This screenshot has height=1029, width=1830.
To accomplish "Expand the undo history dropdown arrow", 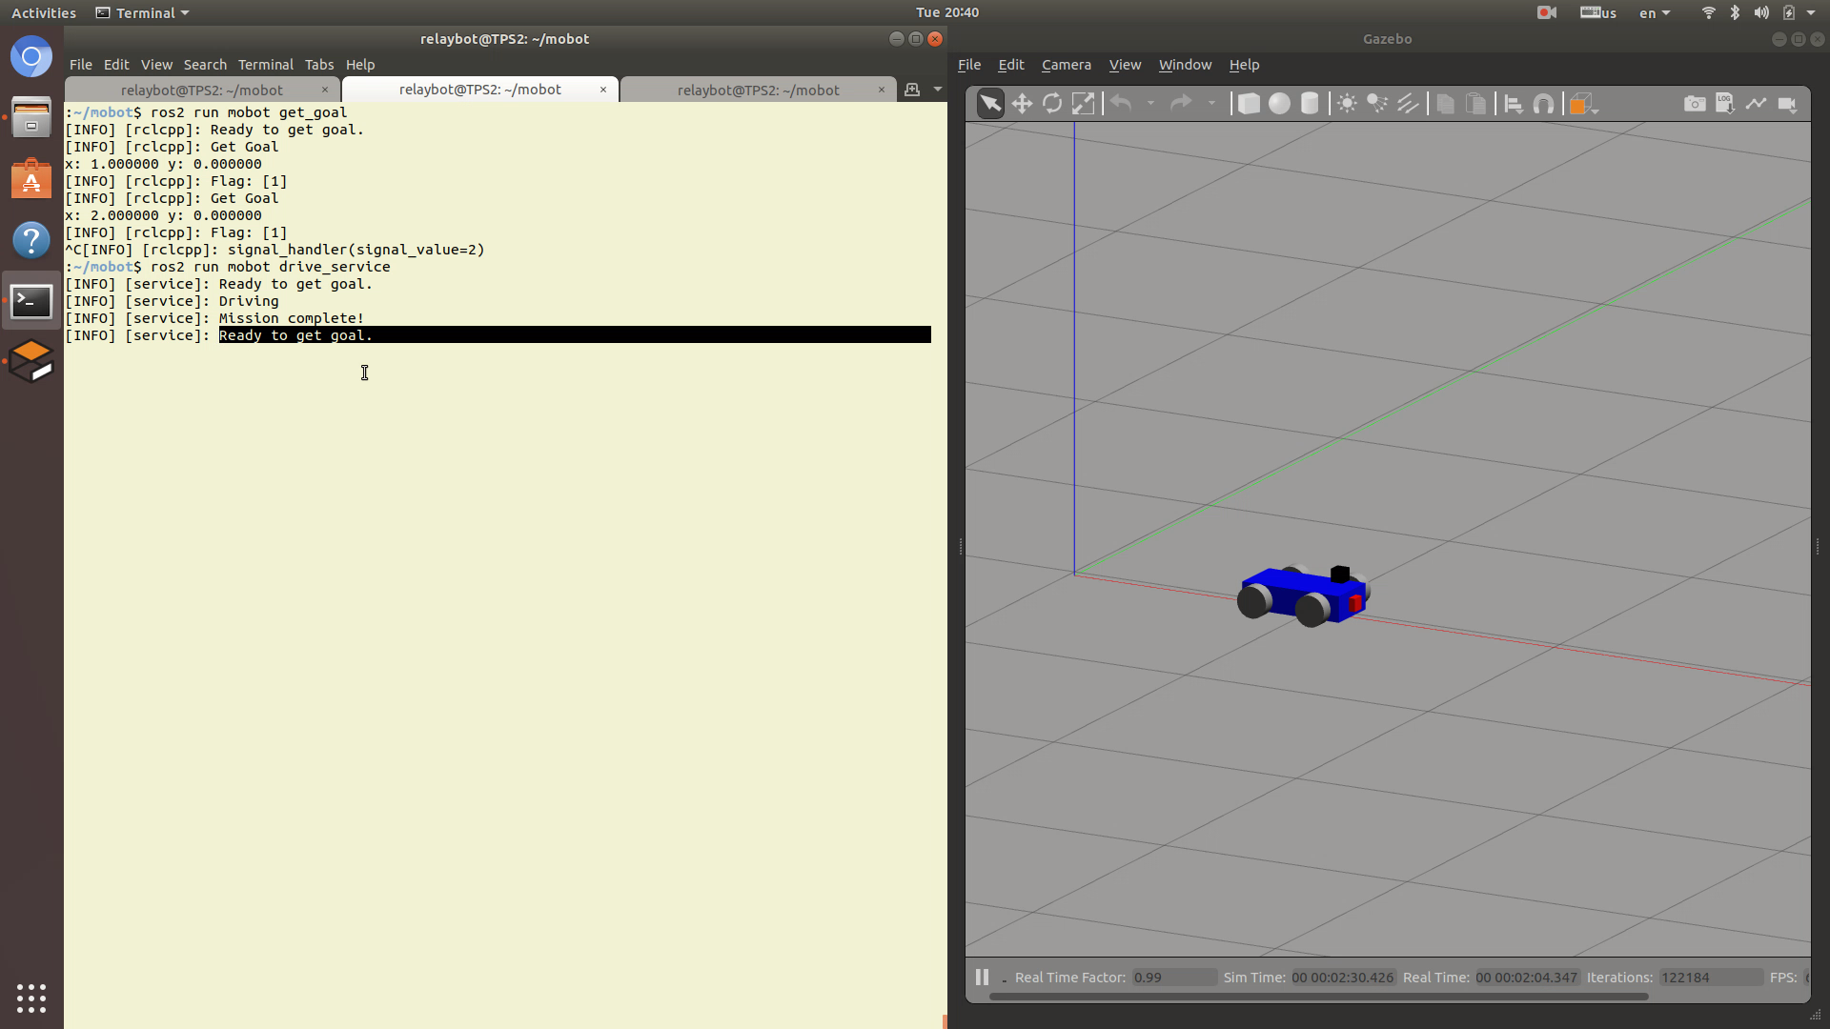I will pyautogui.click(x=1150, y=104).
